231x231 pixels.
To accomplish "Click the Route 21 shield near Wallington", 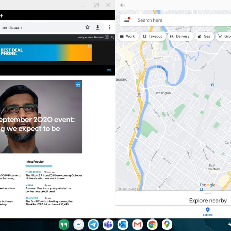I will click(x=139, y=95).
